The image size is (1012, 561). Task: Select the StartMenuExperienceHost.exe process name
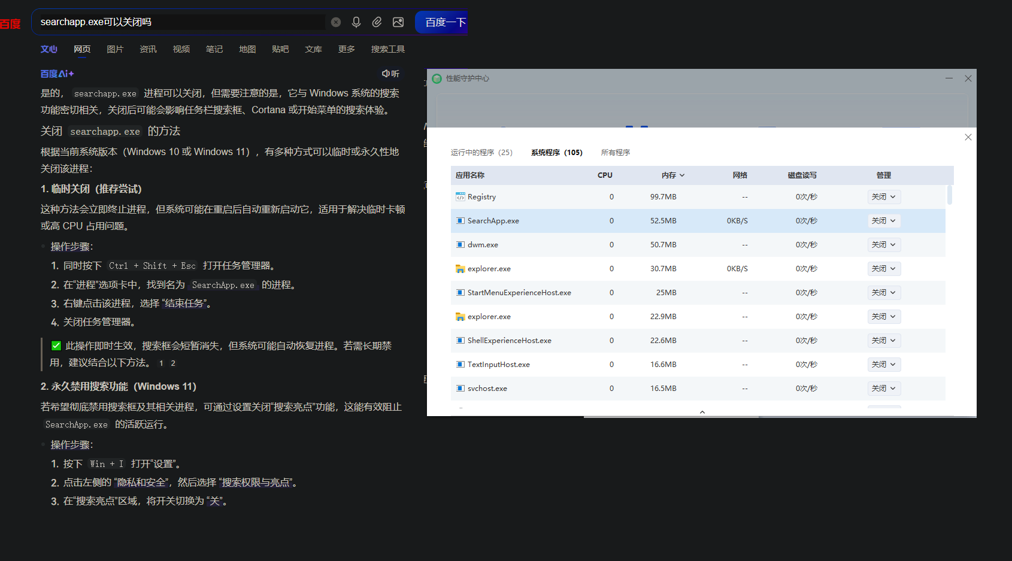[x=519, y=293]
